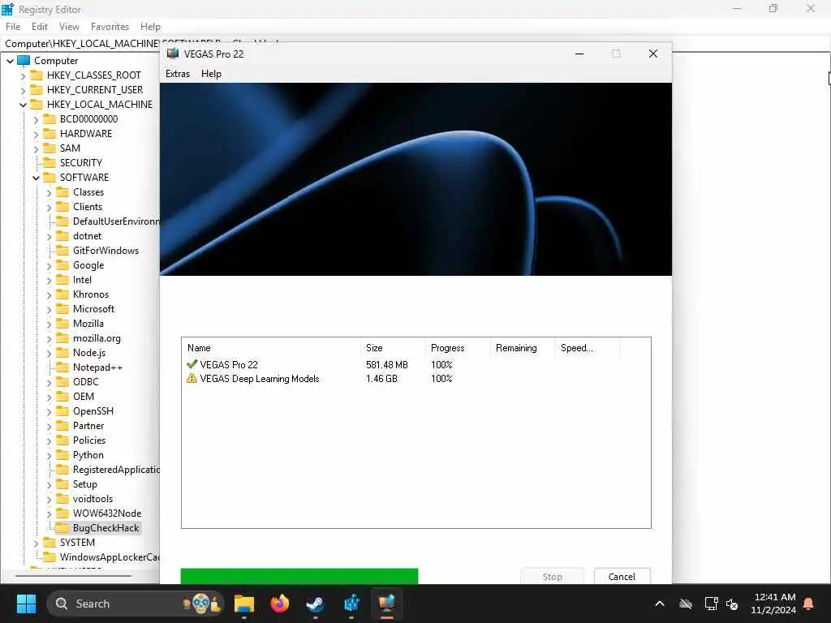Click the Computer icon in registry tree
This screenshot has width=831, height=623.
24,60
